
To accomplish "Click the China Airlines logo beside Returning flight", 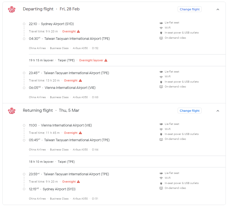I will [12, 111].
